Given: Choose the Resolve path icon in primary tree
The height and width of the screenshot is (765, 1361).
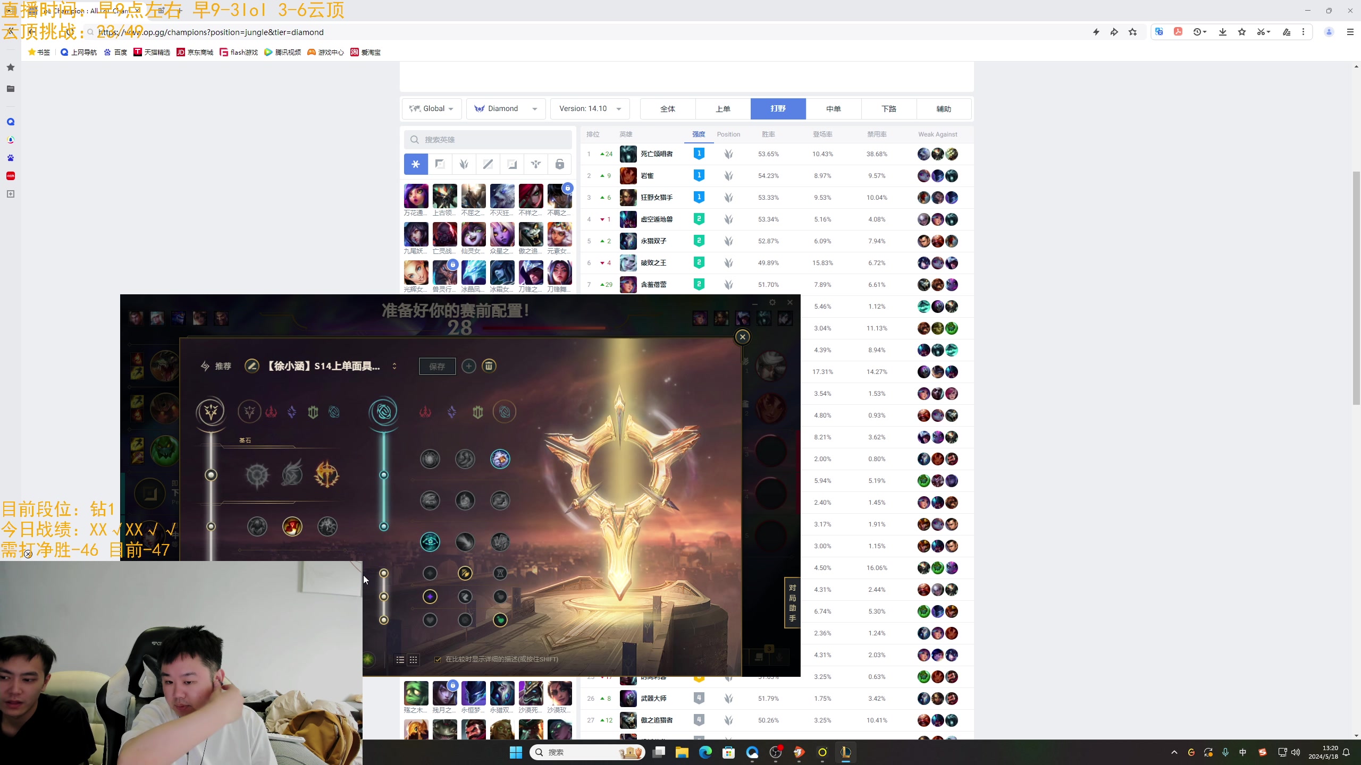Looking at the screenshot, I should coord(313,412).
